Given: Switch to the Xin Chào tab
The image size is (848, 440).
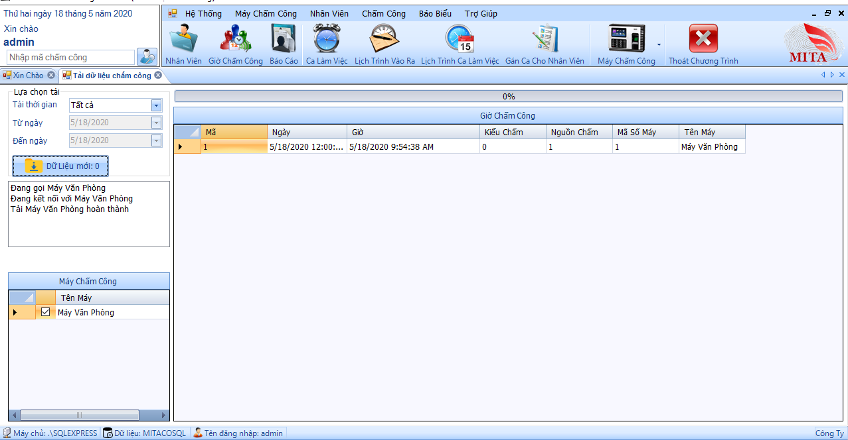Looking at the screenshot, I should click(28, 76).
